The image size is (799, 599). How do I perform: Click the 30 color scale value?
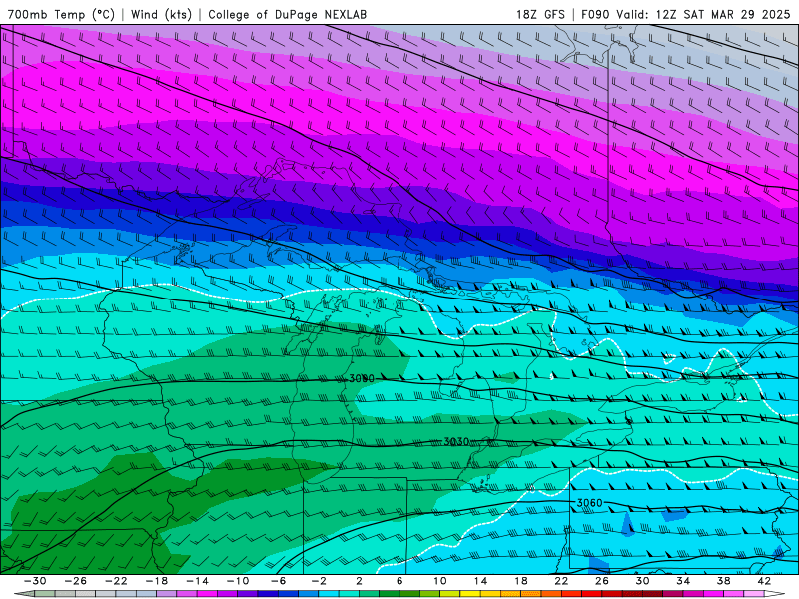click(642, 581)
